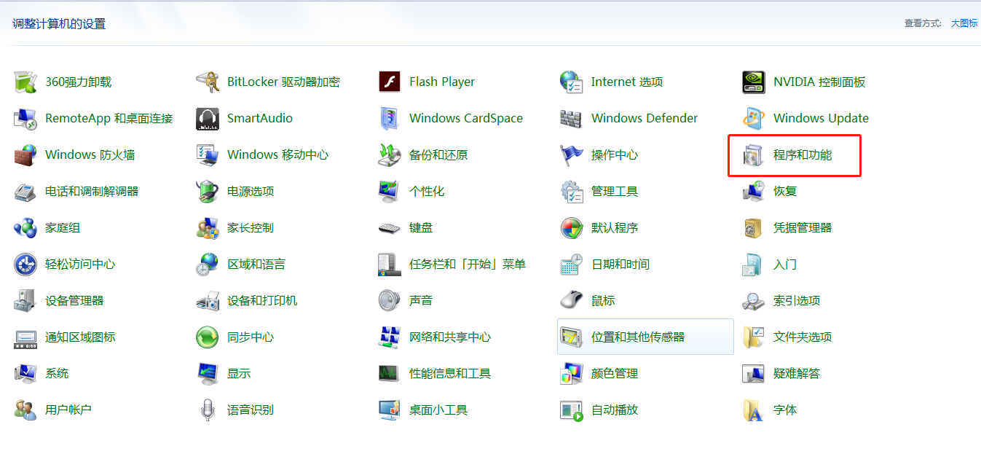This screenshot has width=981, height=470.
Task: Click the 性能信息和工具 link
Action: point(450,374)
